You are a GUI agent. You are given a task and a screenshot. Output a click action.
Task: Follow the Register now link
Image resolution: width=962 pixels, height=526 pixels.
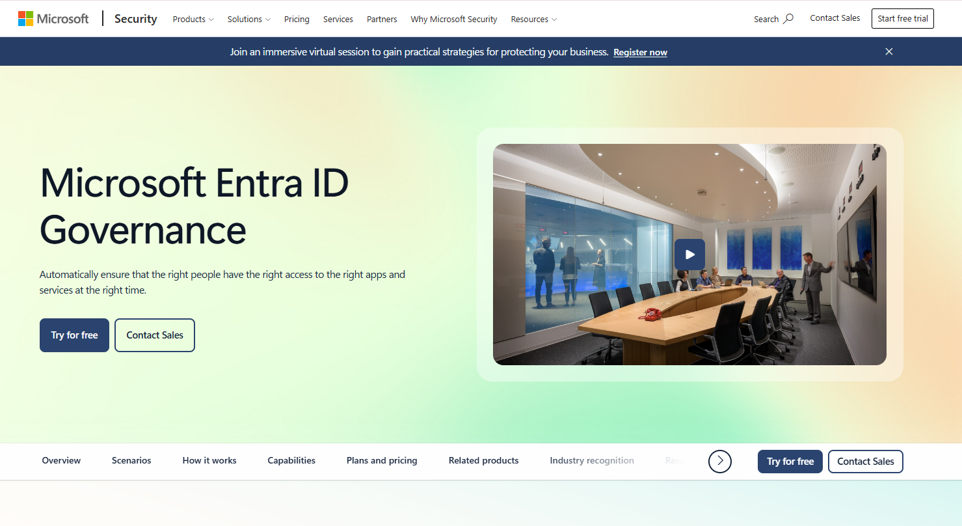[641, 52]
